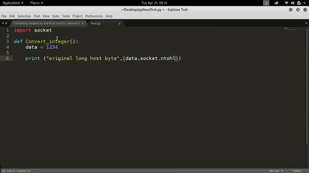Go to previous tab with left arrow
This screenshot has width=309, height=173.
coord(3,23)
